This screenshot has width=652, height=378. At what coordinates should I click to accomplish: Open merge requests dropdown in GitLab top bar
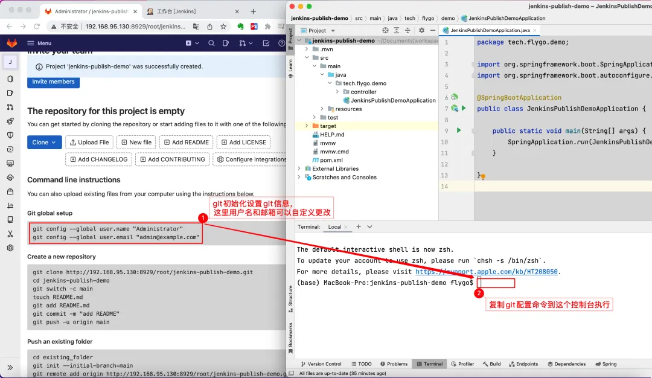pyautogui.click(x=246, y=43)
